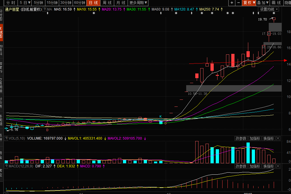Select the K线图 sidebar tab
This screenshot has width=291, height=194.
coord(1,32)
